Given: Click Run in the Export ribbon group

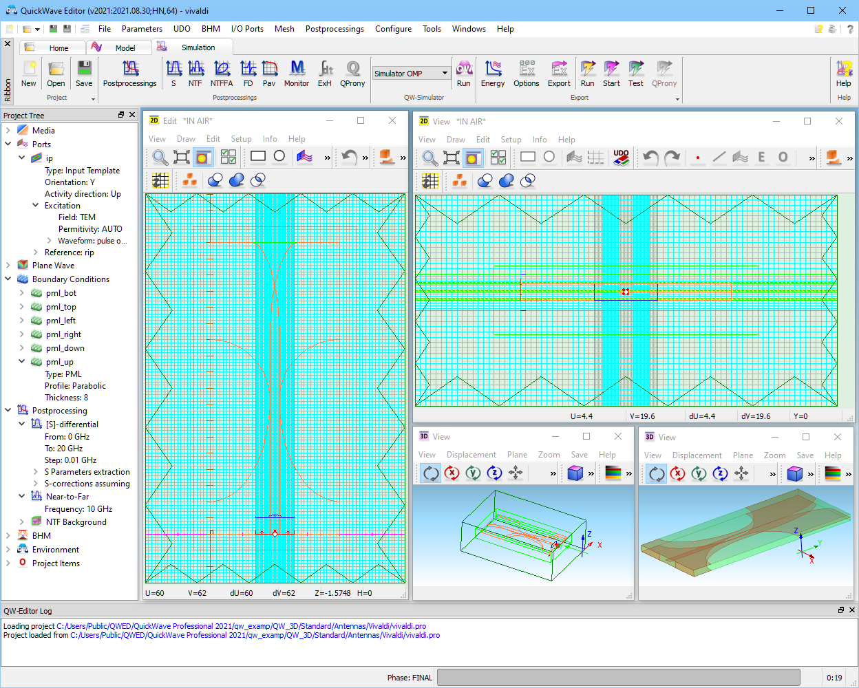Looking at the screenshot, I should click(588, 74).
